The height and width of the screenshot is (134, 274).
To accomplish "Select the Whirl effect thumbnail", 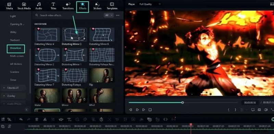I will (x=102, y=96).
